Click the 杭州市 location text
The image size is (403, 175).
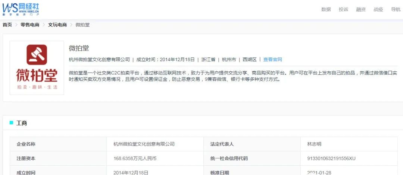coord(229,60)
